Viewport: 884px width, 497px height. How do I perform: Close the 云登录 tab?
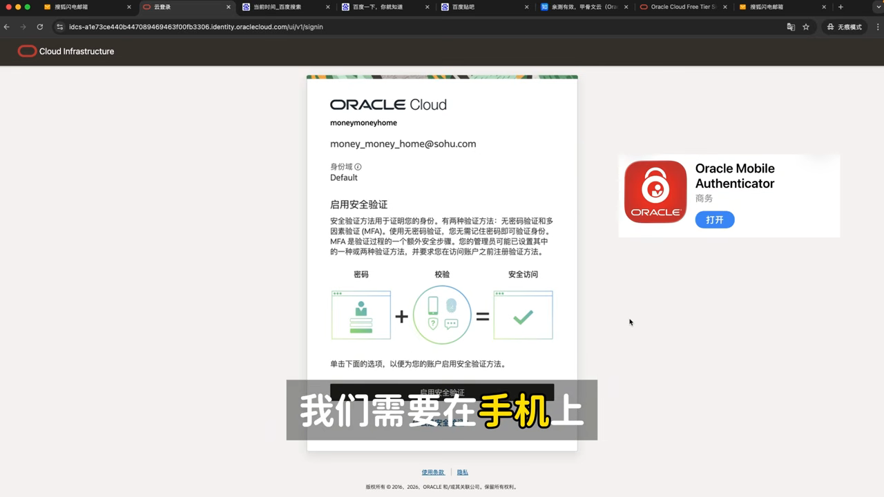click(x=229, y=7)
